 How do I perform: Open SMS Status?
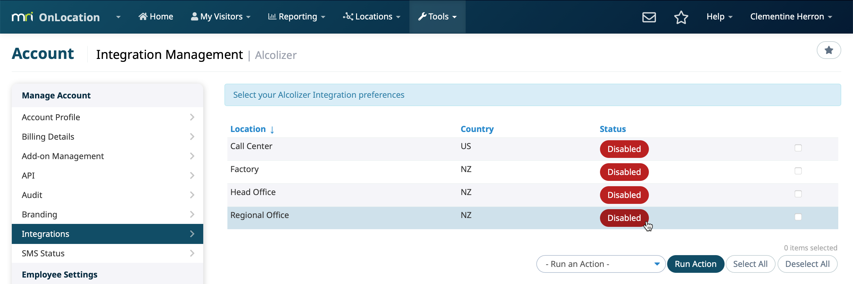coord(107,253)
